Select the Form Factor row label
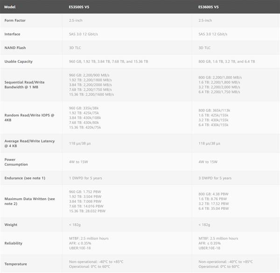Screen dimensions: 280x273 (15, 21)
